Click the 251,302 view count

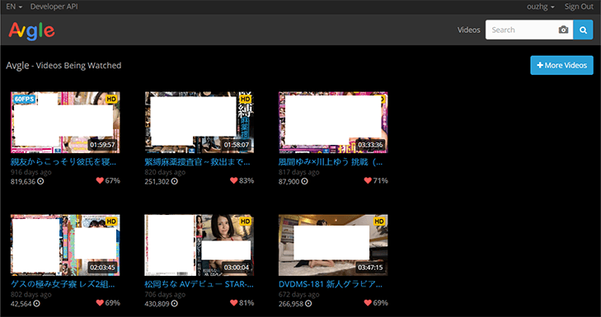pos(157,181)
